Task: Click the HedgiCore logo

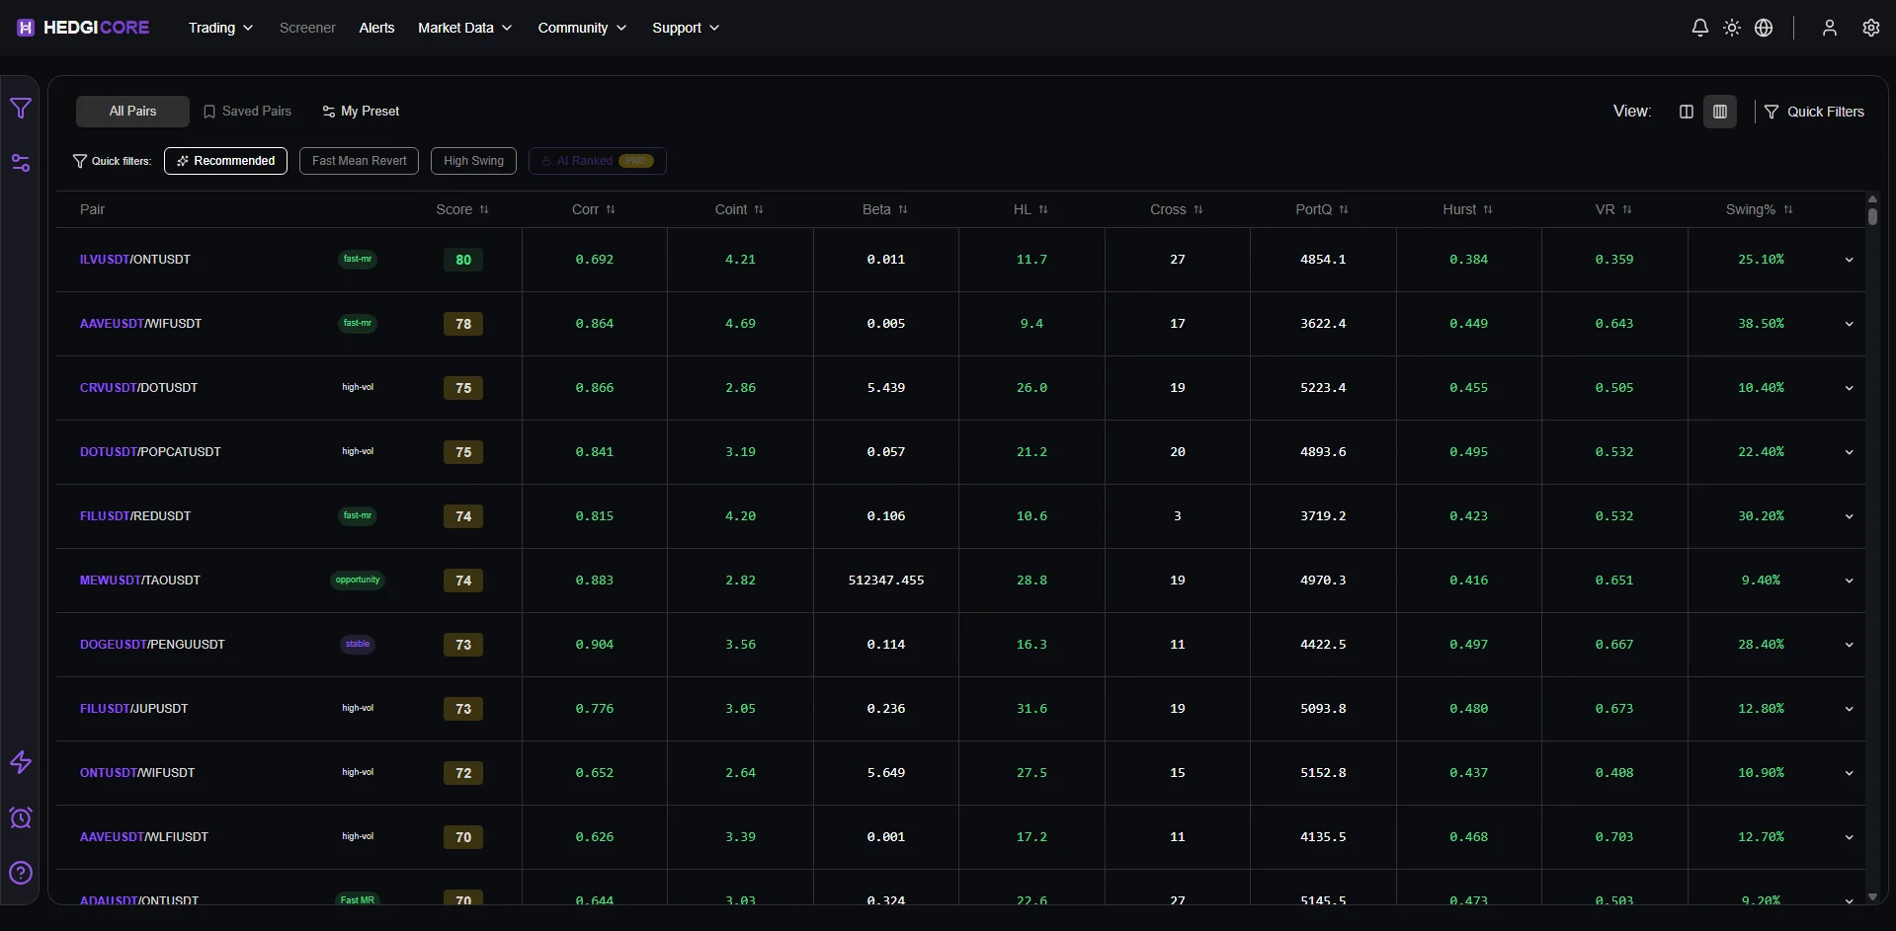Action: (83, 28)
